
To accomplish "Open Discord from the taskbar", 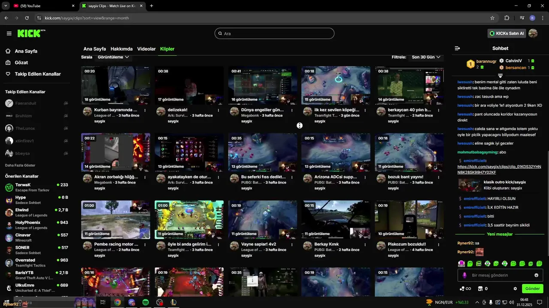I will coord(131,302).
